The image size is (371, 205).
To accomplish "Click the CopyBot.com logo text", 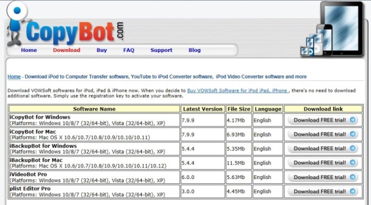I will tap(75, 32).
